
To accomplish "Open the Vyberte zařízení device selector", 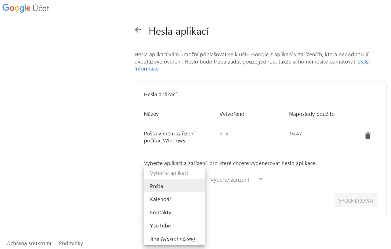I will pyautogui.click(x=230, y=180).
